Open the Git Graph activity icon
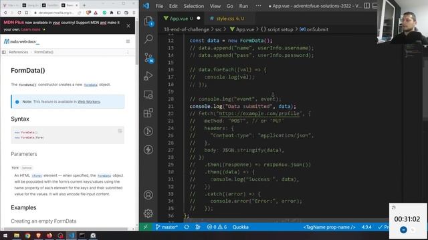This screenshot has height=240, width=428. [148, 131]
